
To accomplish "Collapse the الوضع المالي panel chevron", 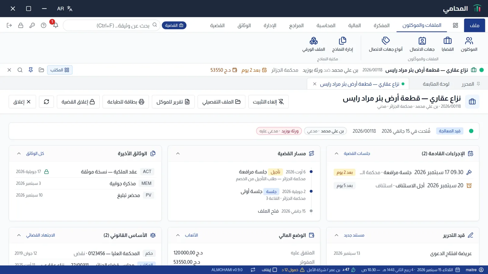I will pyautogui.click(x=178, y=235).
